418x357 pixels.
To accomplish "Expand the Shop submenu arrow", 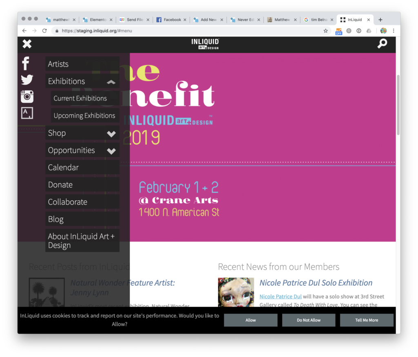I will tap(111, 133).
